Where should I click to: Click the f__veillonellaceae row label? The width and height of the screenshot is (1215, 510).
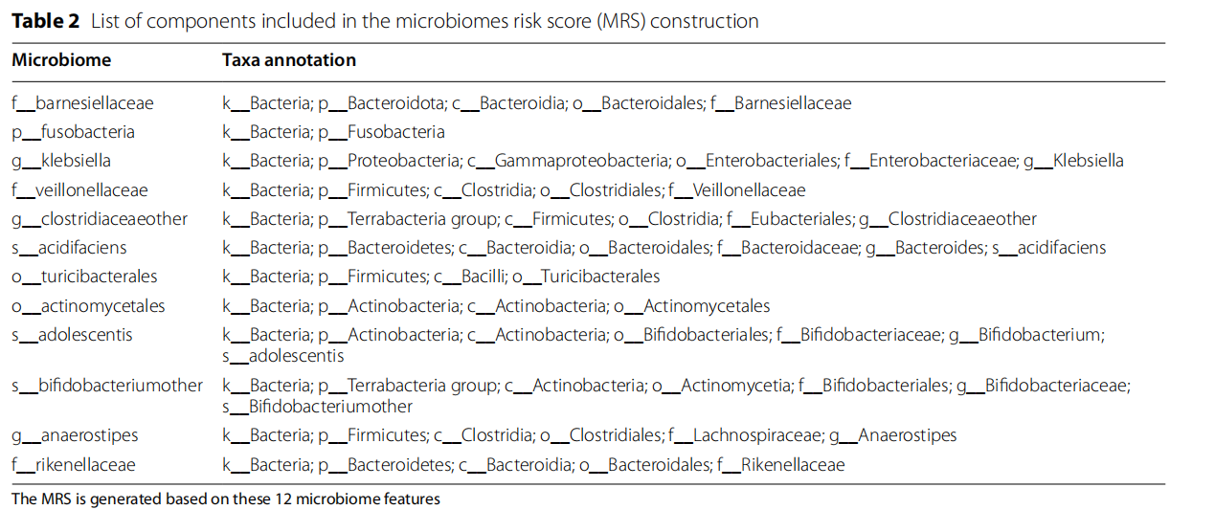click(x=79, y=190)
